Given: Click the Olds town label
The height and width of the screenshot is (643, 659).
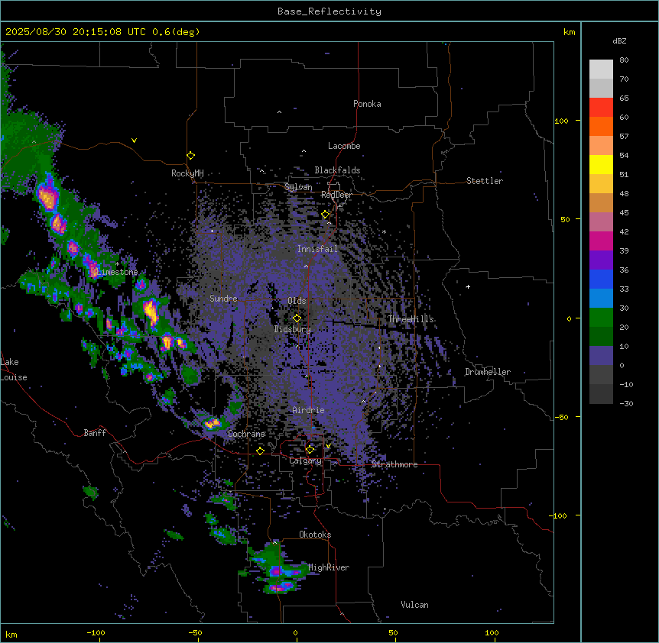Looking at the screenshot, I should 297,301.
